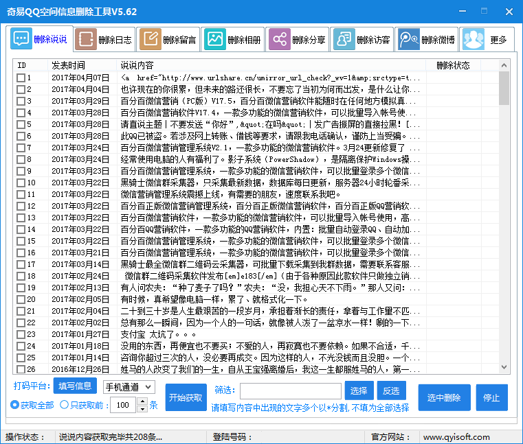The image size is (523, 444).
Task: Click the 删除留言 edit note icon
Action: [151, 40]
